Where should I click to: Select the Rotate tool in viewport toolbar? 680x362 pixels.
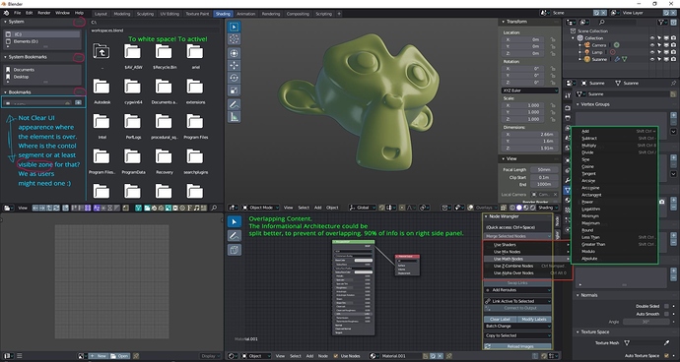(235, 78)
